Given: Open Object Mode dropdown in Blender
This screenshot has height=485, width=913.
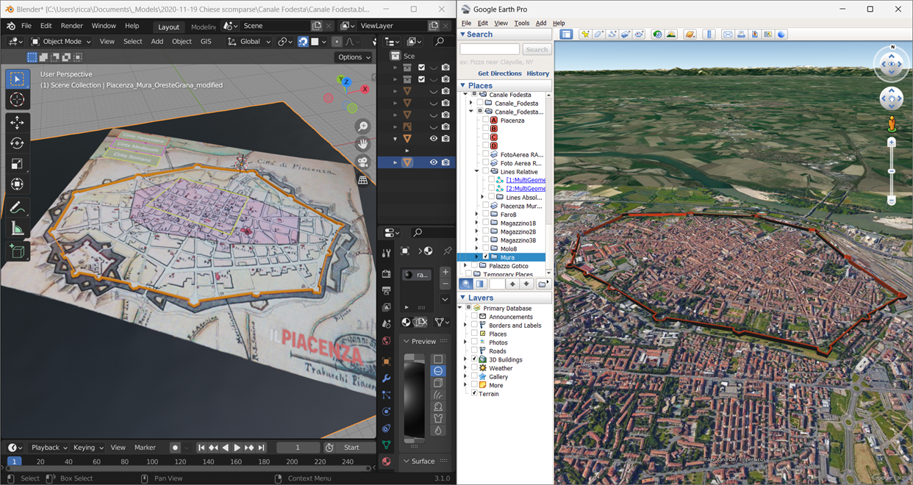Looking at the screenshot, I should (61, 42).
